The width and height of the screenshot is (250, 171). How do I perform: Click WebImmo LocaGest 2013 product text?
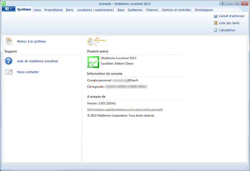click(x=119, y=58)
